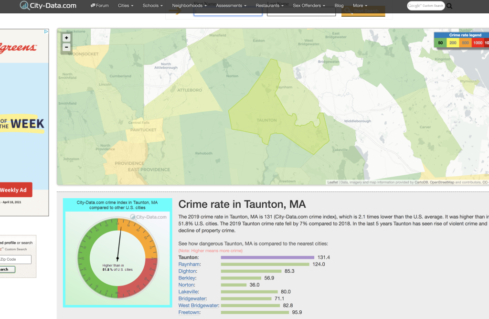Click the Raynham city link

tap(189, 264)
